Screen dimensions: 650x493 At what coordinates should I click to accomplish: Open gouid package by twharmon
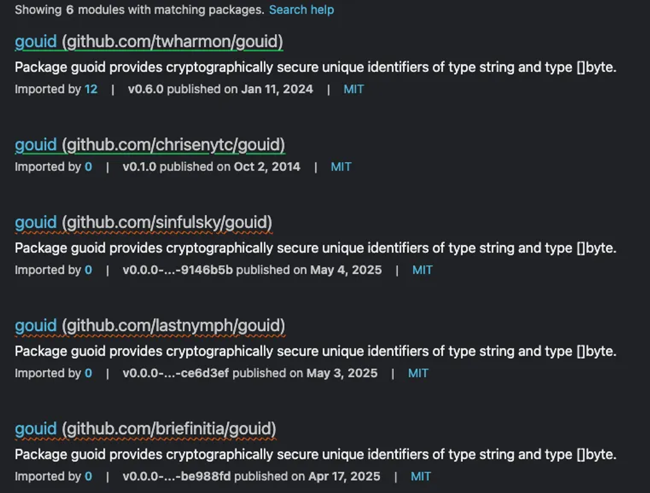149,41
